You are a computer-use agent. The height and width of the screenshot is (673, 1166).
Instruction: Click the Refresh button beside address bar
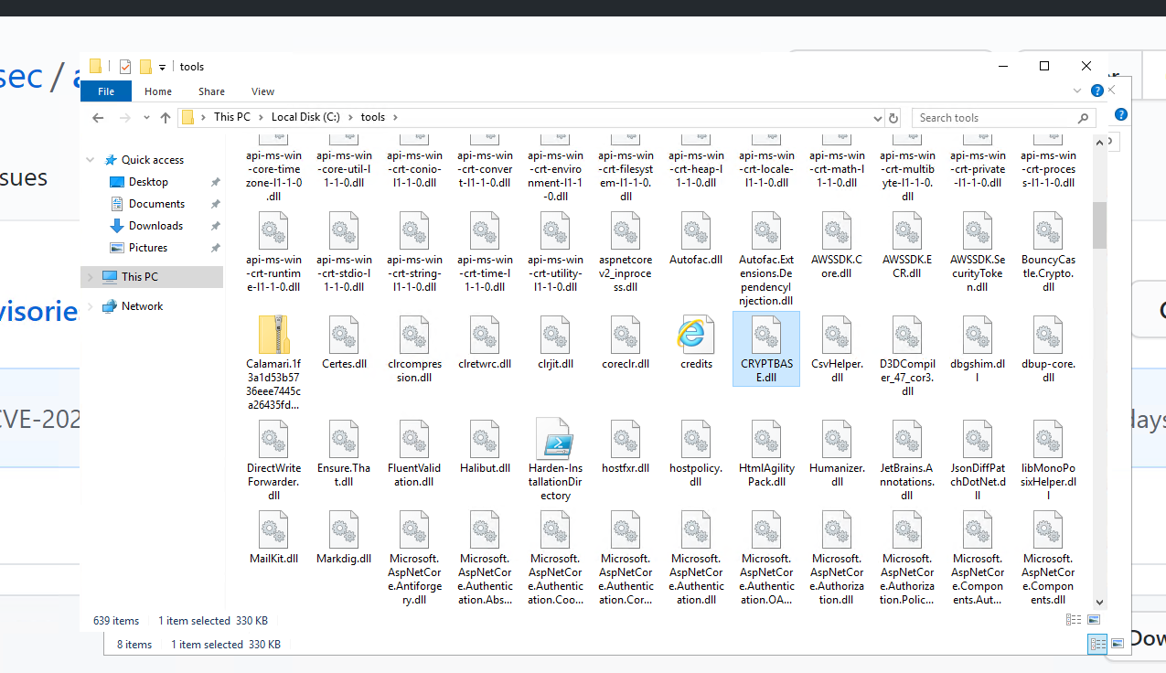coord(893,117)
